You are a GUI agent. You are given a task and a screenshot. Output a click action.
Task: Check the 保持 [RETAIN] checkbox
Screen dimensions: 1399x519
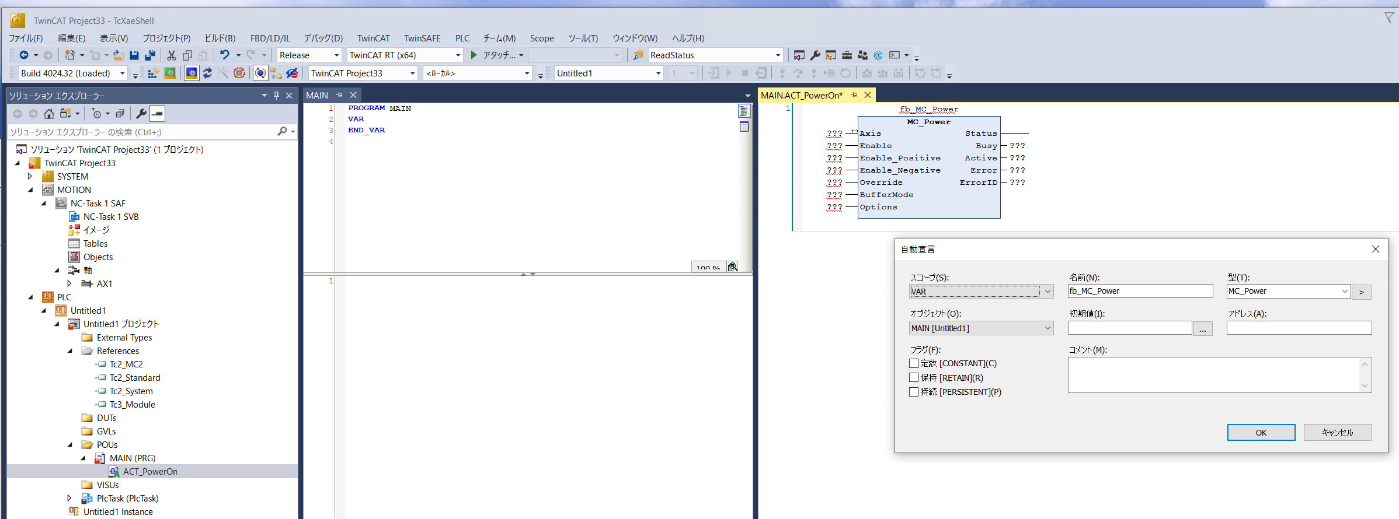point(914,377)
